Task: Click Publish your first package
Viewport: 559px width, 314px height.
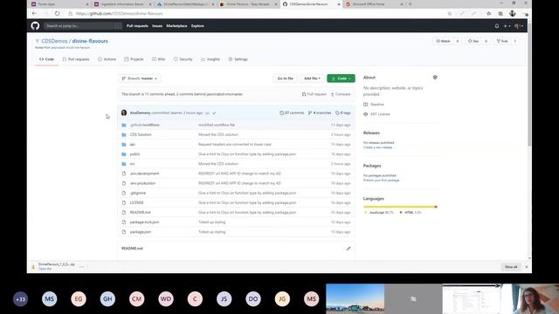Action: 381,181
